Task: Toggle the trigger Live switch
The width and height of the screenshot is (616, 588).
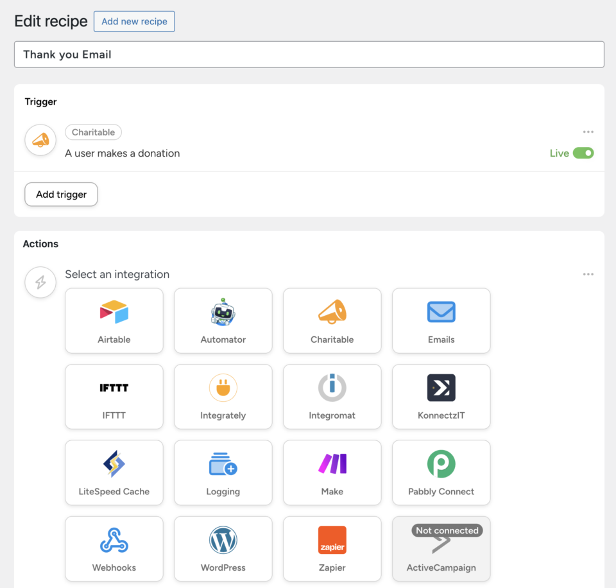Action: point(583,153)
